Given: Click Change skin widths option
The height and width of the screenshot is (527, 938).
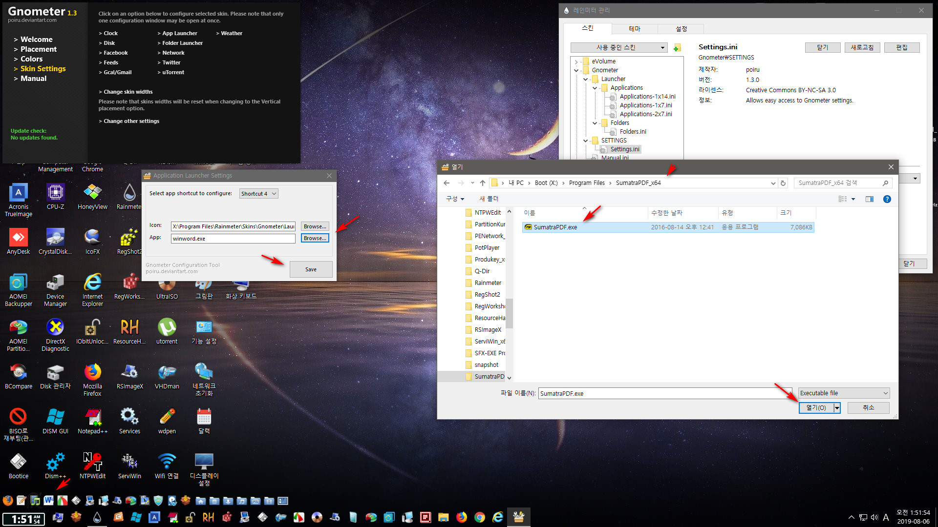Looking at the screenshot, I should pos(128,92).
